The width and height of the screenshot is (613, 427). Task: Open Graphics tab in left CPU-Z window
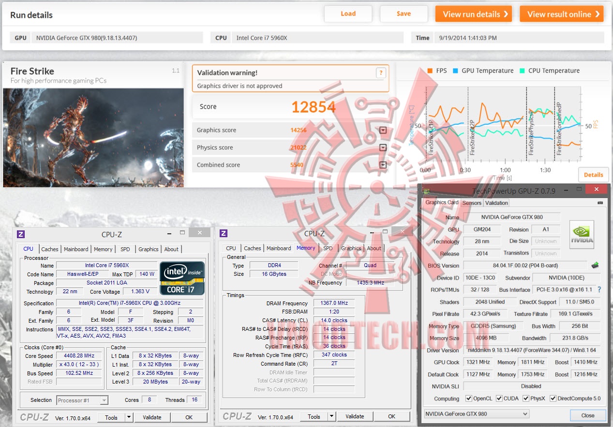coord(149,249)
